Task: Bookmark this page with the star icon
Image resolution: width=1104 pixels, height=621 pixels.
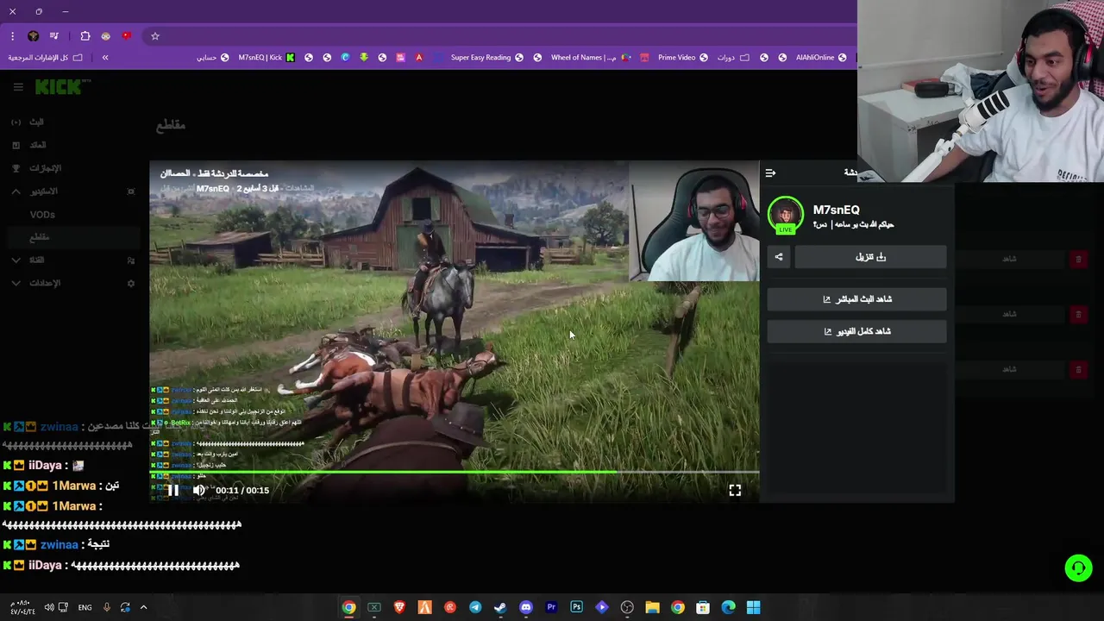Action: (155, 36)
